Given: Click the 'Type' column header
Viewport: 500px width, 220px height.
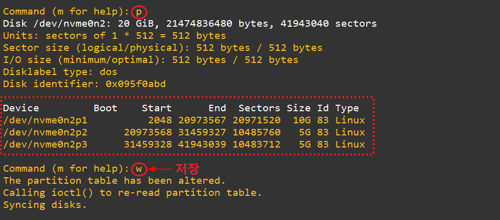Looking at the screenshot, I should pos(347,108).
